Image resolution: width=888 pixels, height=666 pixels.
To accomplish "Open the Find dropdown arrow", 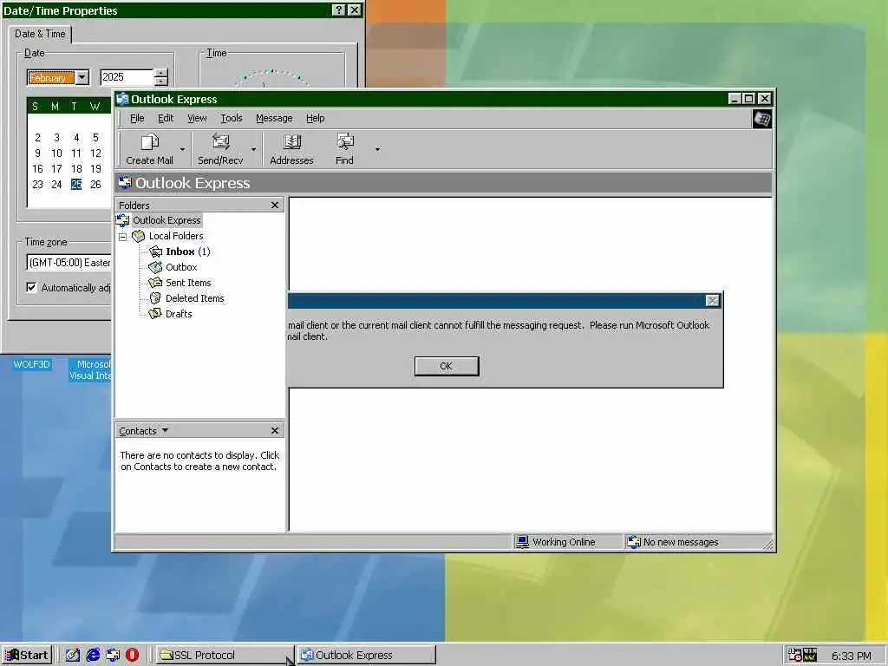I will coord(377,149).
